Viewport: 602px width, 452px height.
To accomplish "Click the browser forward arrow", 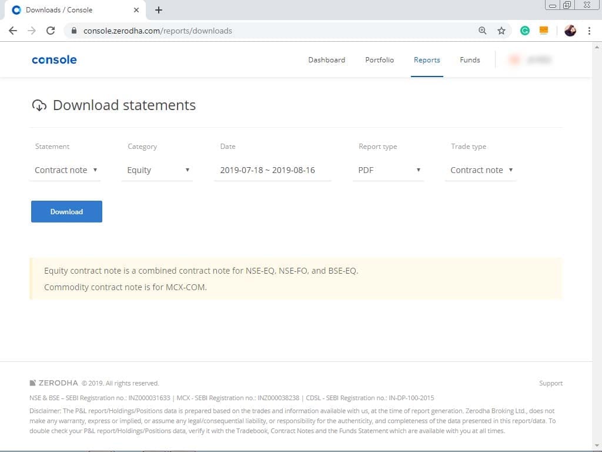I will coord(32,31).
